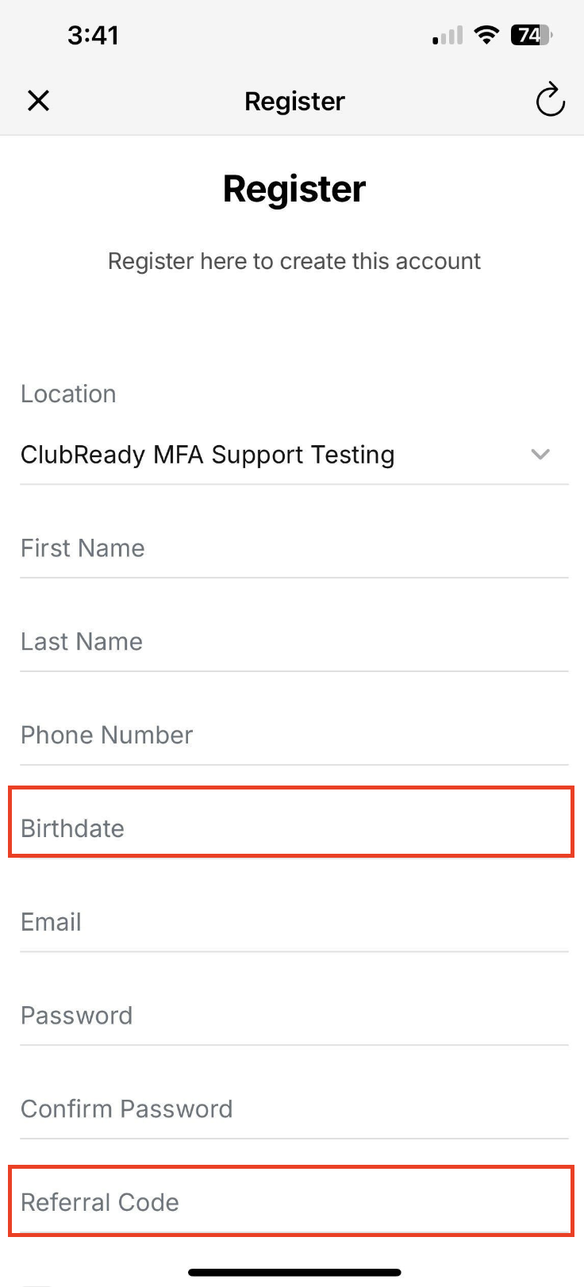
Task: Tap the Referral Code field
Action: 291,1202
